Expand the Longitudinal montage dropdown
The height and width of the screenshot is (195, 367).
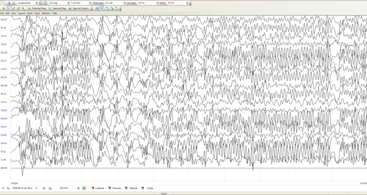[36, 3]
